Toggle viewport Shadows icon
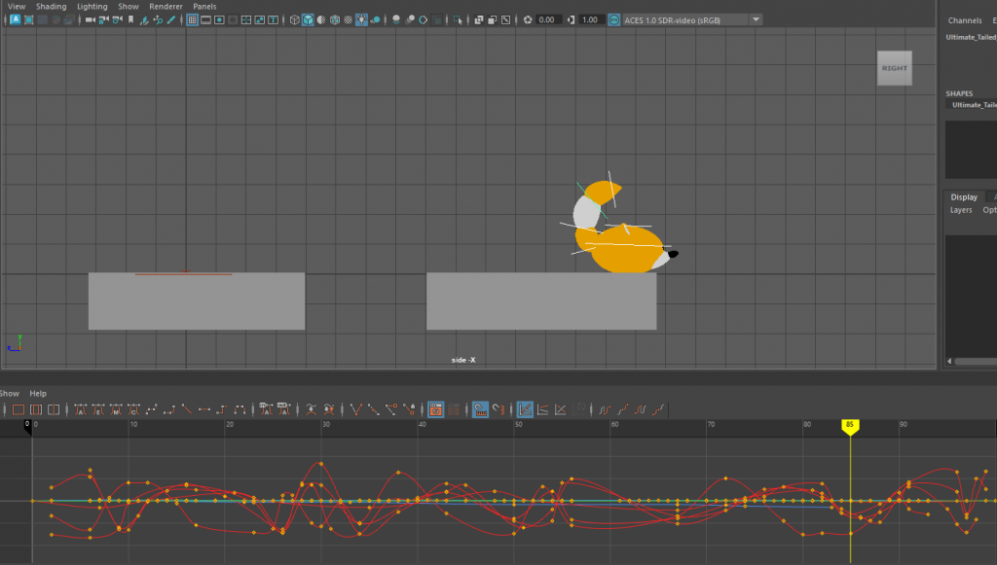Viewport: 997px width, 565px height. [375, 19]
